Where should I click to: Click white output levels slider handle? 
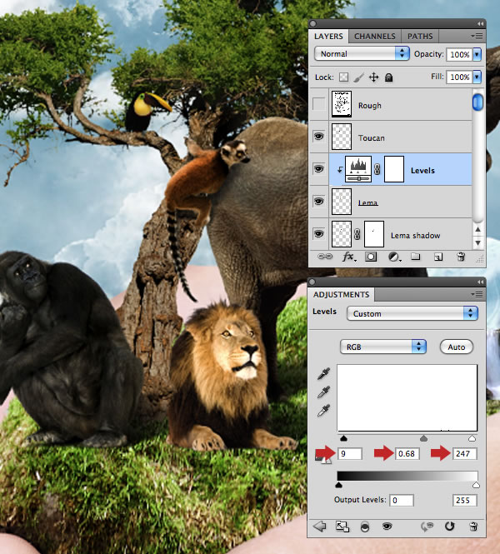pos(476,485)
